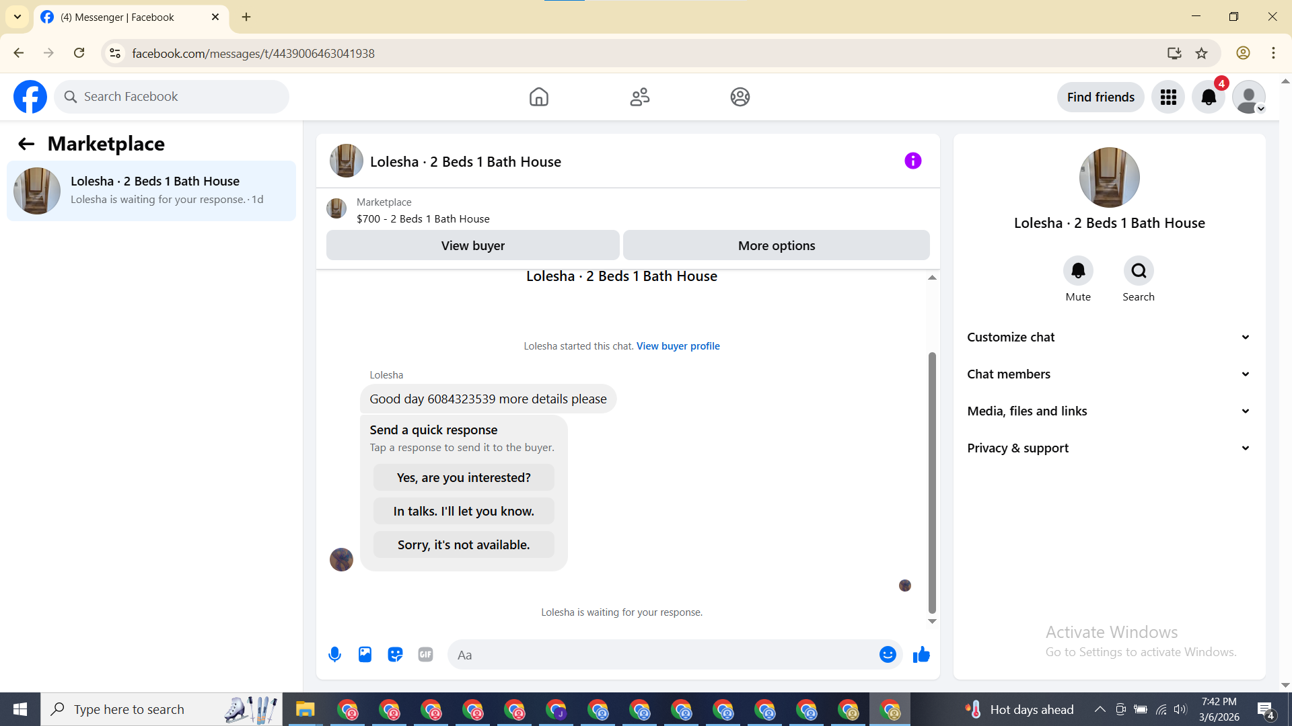This screenshot has width=1292, height=726.
Task: Click the purple conversation information icon
Action: point(912,161)
